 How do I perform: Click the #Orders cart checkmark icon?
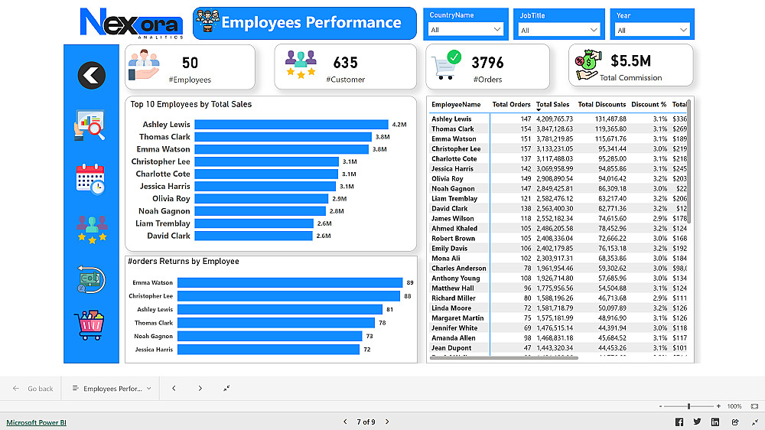447,65
